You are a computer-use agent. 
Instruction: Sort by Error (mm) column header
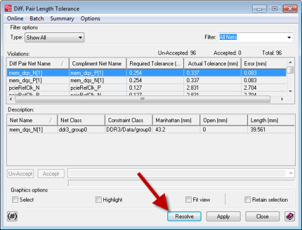pos(264,64)
